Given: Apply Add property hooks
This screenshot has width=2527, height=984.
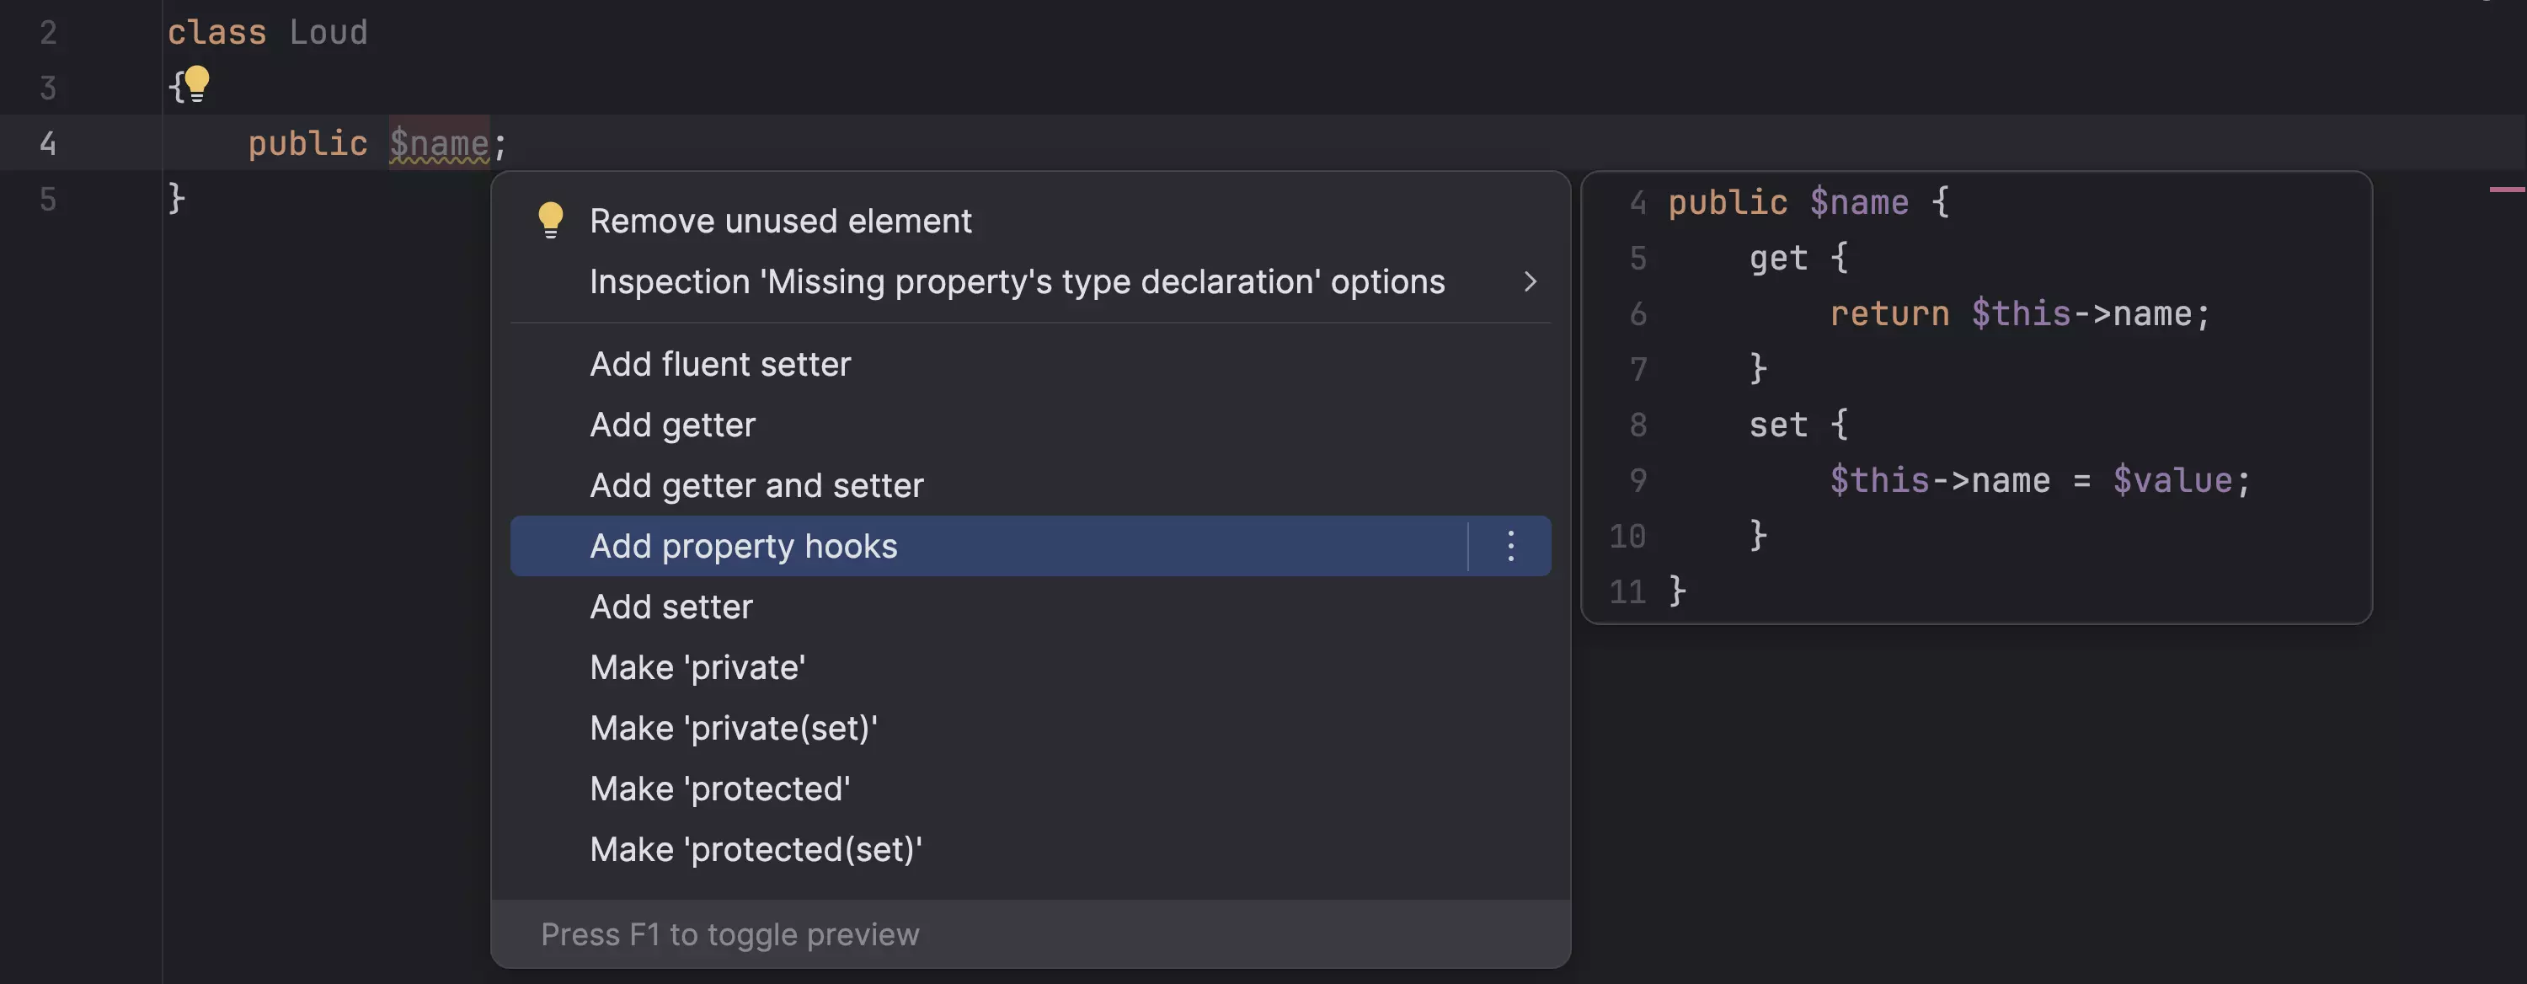Looking at the screenshot, I should (743, 547).
